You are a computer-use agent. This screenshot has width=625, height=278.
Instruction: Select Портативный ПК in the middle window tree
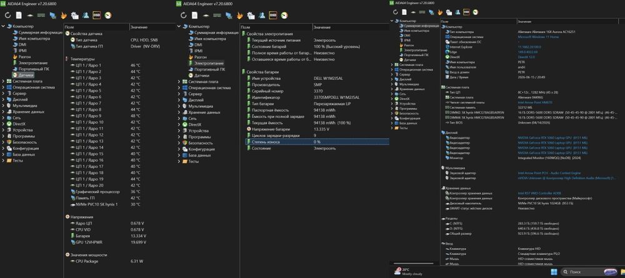click(x=209, y=69)
